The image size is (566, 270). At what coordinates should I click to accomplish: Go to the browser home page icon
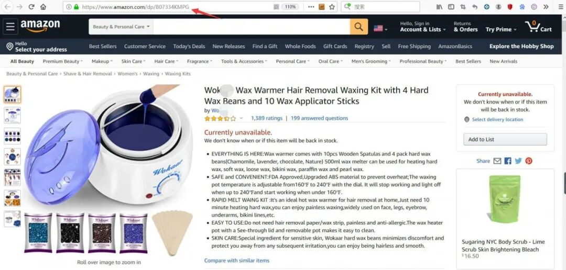43,7
